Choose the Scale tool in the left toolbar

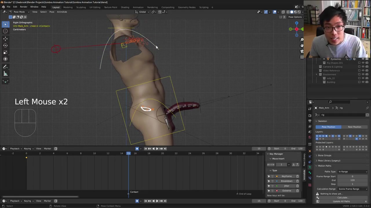pyautogui.click(x=5, y=52)
